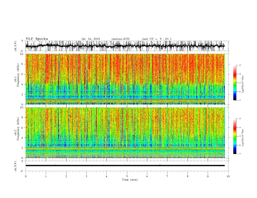The width and height of the screenshot is (257, 198).
Task: Click the time axis tick label "3"
Action: click(86, 176)
